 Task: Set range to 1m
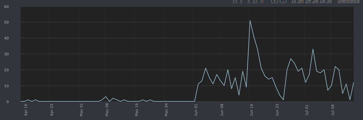point(308,1)
